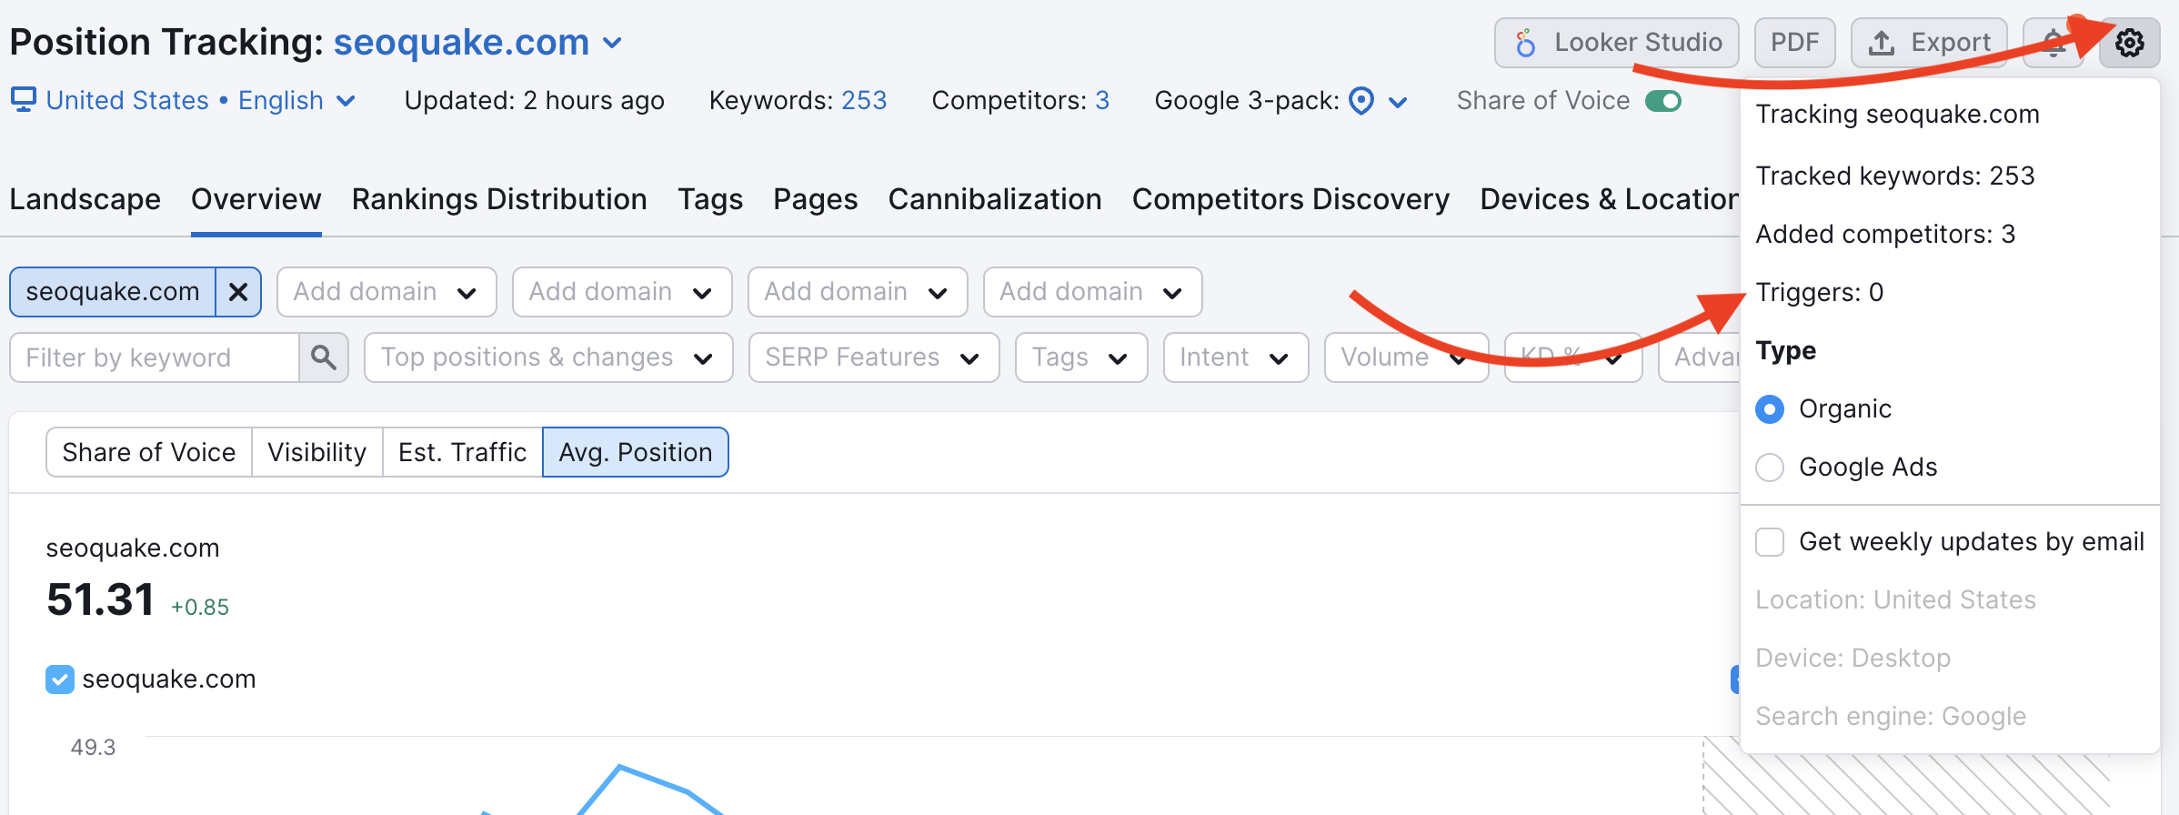Open Volume filter dropdown

1406,357
